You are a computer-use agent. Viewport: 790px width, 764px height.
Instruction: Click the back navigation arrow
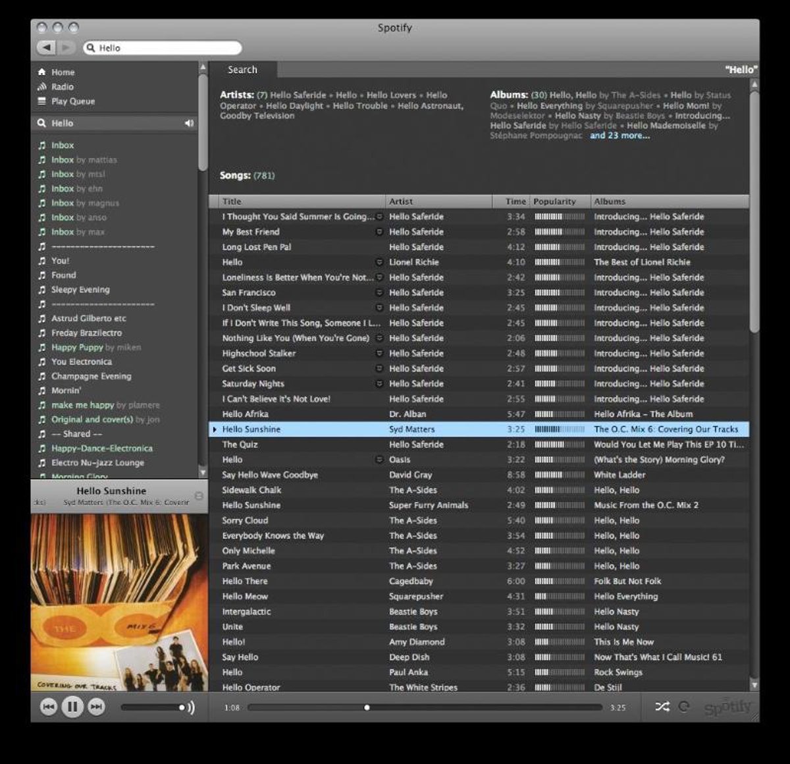[x=47, y=47]
